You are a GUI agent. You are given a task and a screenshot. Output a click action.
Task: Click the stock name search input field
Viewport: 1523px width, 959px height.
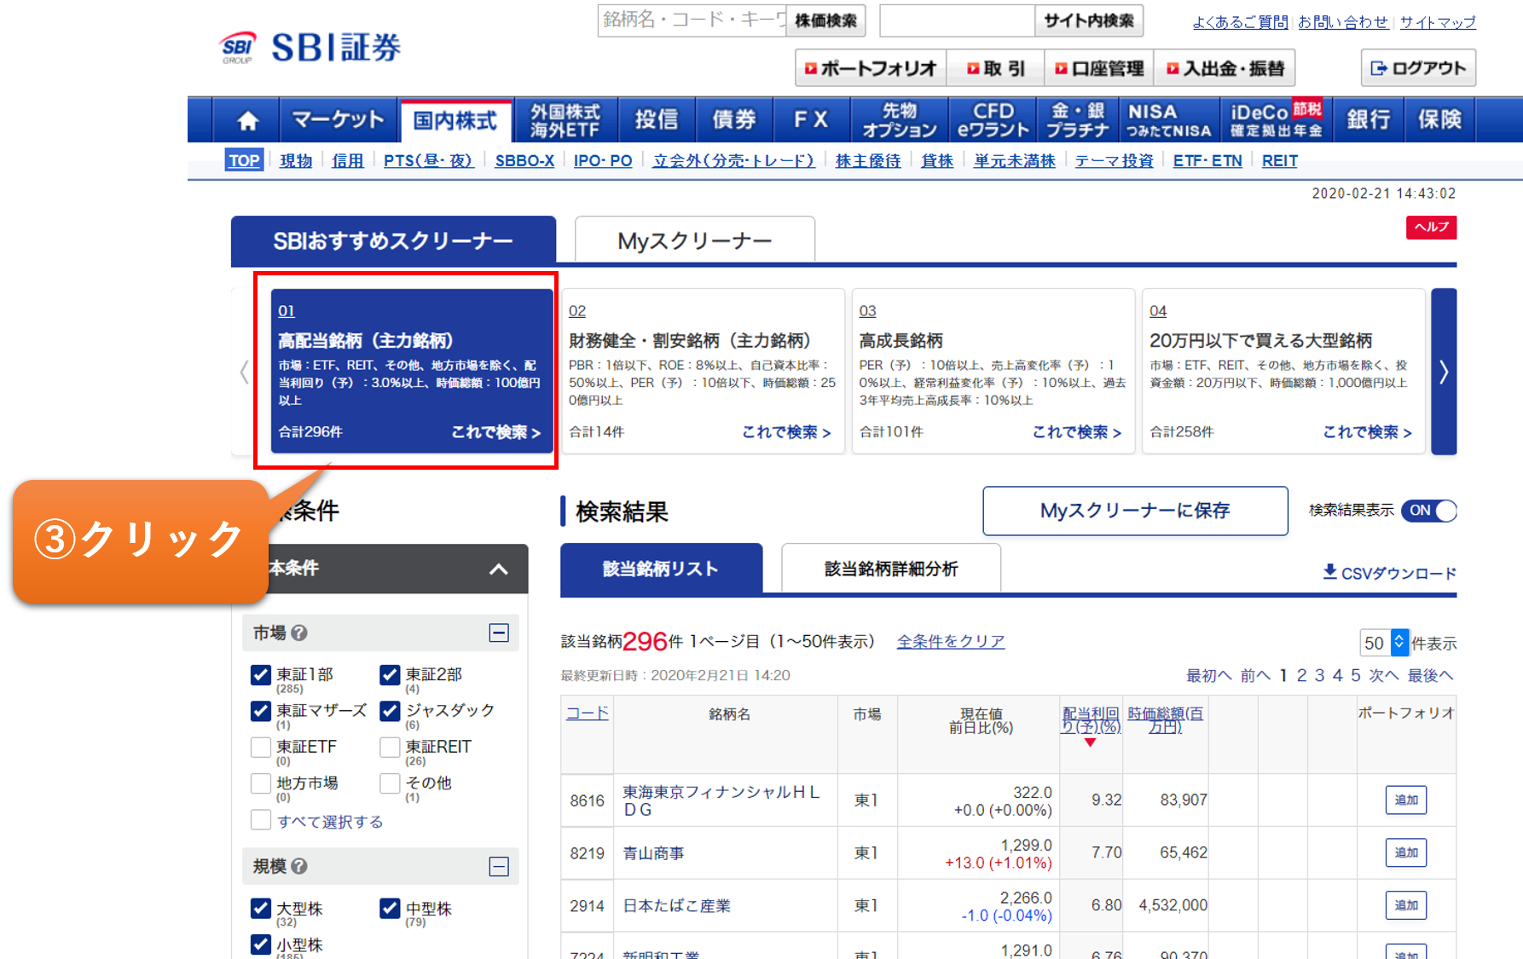[692, 20]
